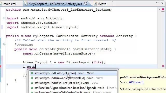
Task: Click 'import android.app.Activity;' line
Action: coord(35,18)
